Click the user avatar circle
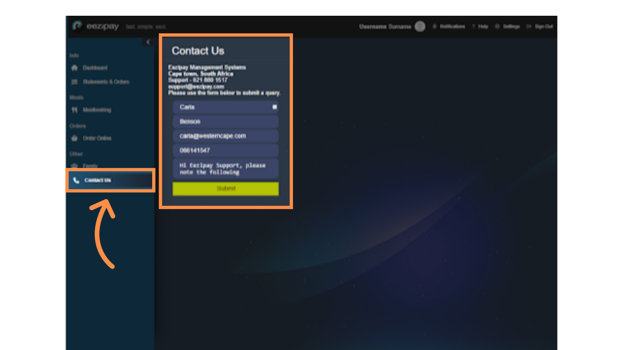 pyautogui.click(x=420, y=26)
